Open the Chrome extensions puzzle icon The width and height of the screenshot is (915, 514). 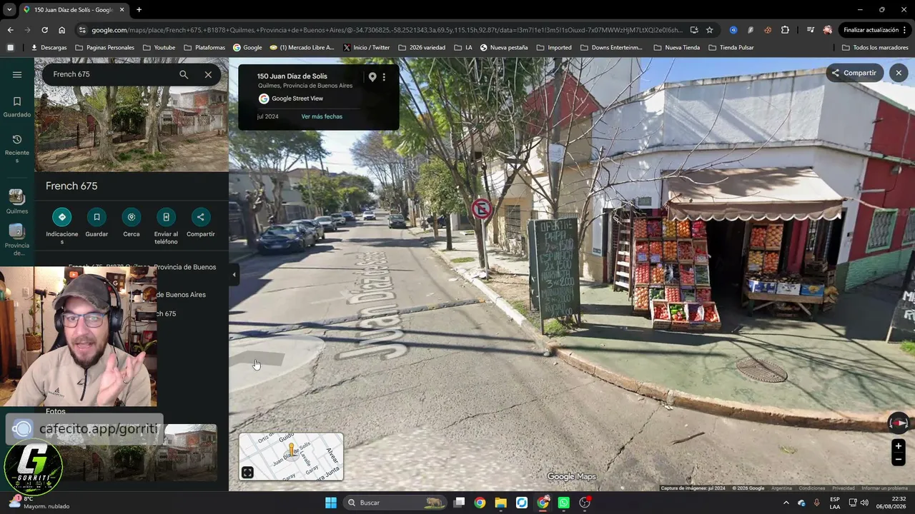[785, 30]
